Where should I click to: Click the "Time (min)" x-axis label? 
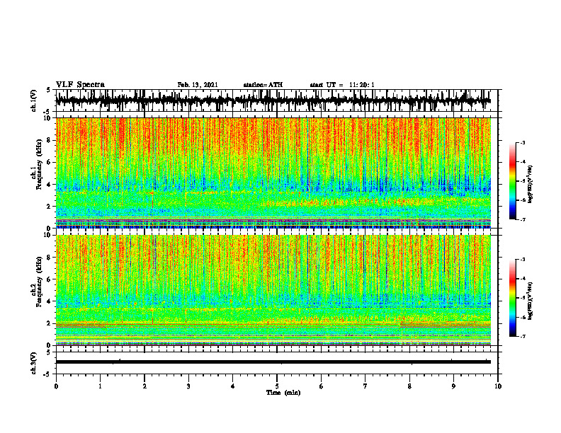[283, 393]
